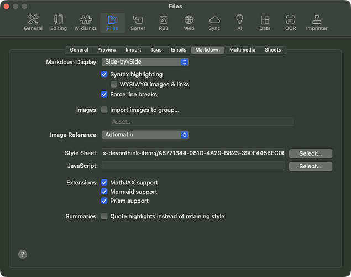Open the General preferences pane
351x277 pixels.
coord(33,23)
